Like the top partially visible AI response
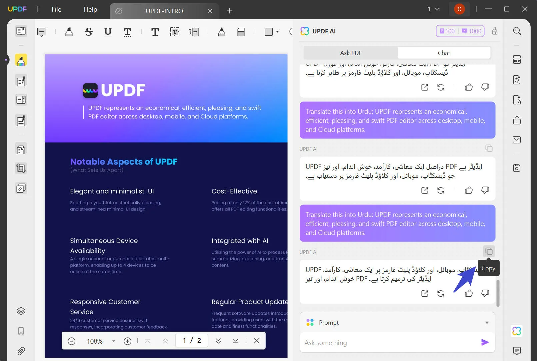Viewport: 537px width, 361px height. [x=469, y=87]
